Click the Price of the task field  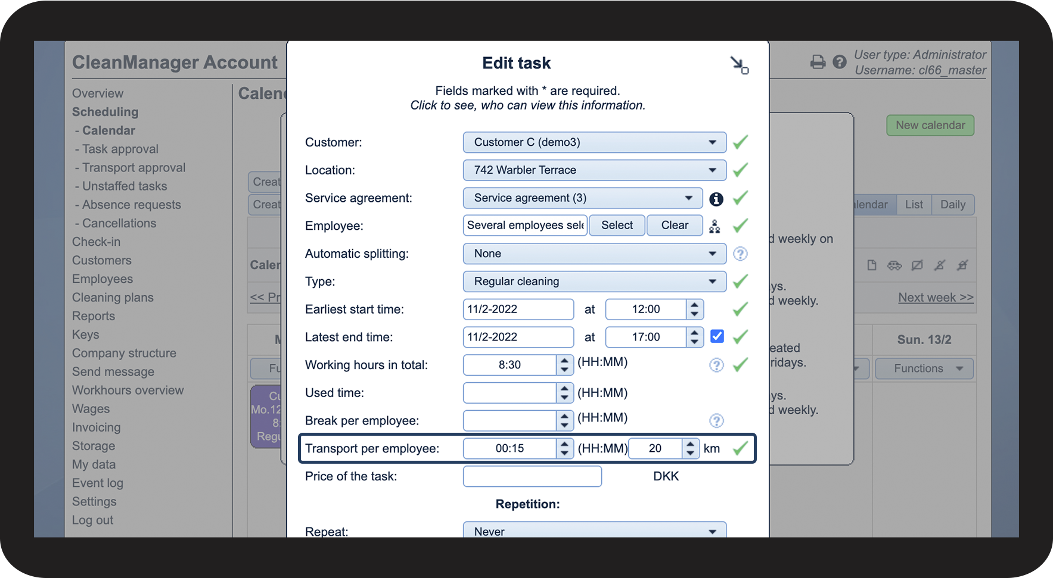(x=532, y=476)
